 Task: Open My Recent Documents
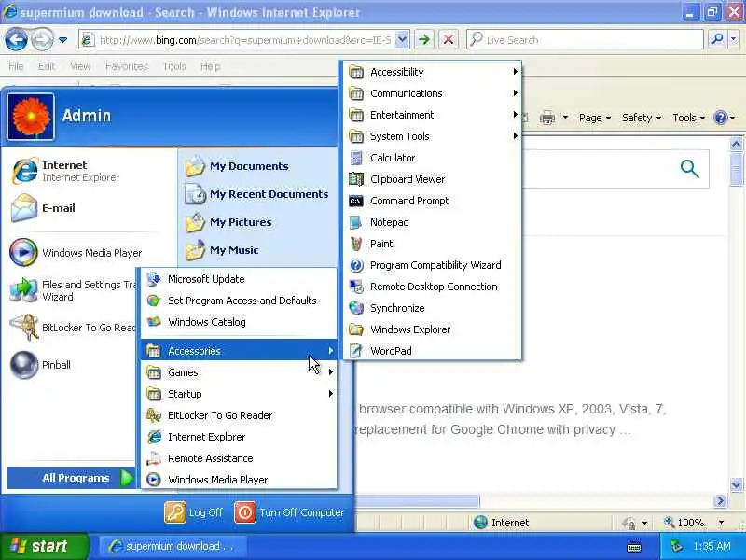pyautogui.click(x=256, y=194)
